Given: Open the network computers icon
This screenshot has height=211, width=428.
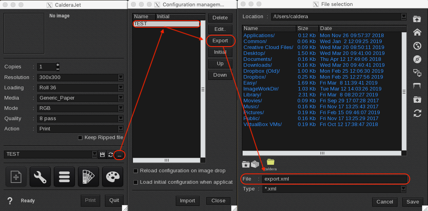Looking at the screenshot, I should 417,72.
